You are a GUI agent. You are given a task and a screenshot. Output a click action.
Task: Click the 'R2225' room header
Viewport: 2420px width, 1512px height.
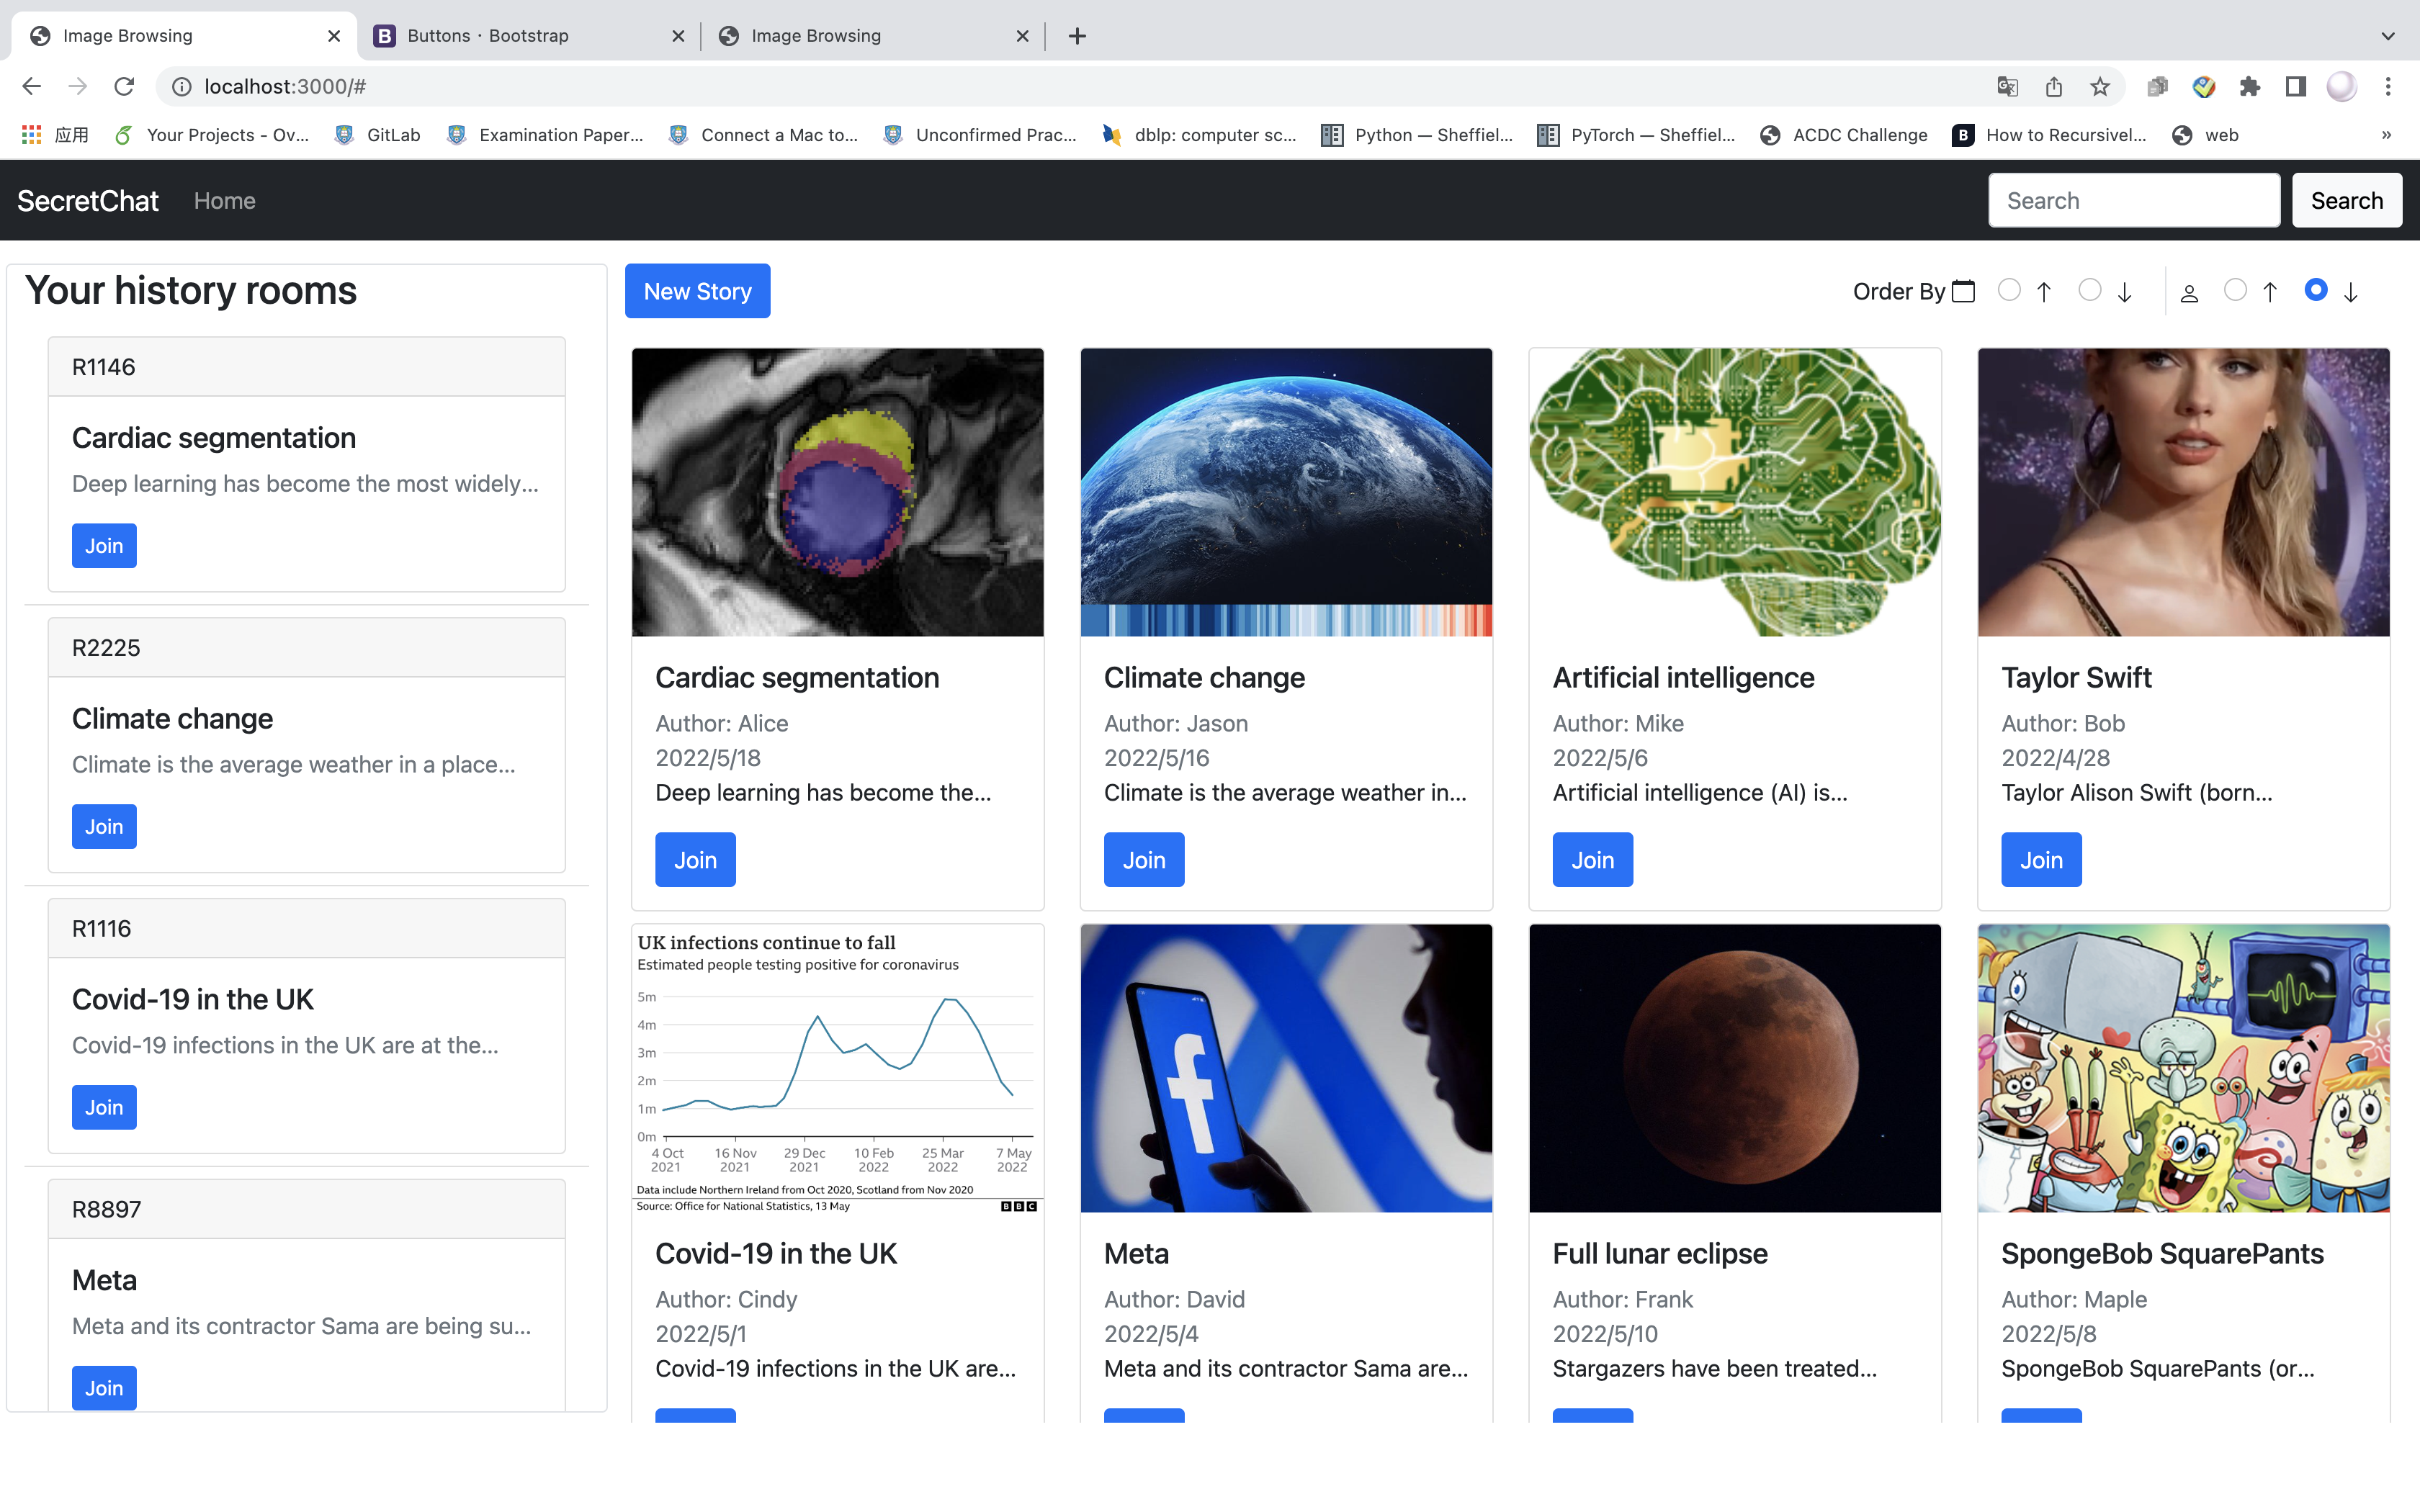[306, 648]
